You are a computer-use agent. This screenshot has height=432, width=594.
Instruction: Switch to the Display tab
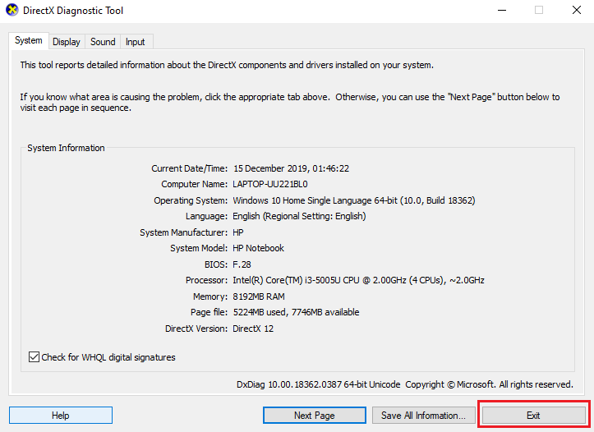67,42
